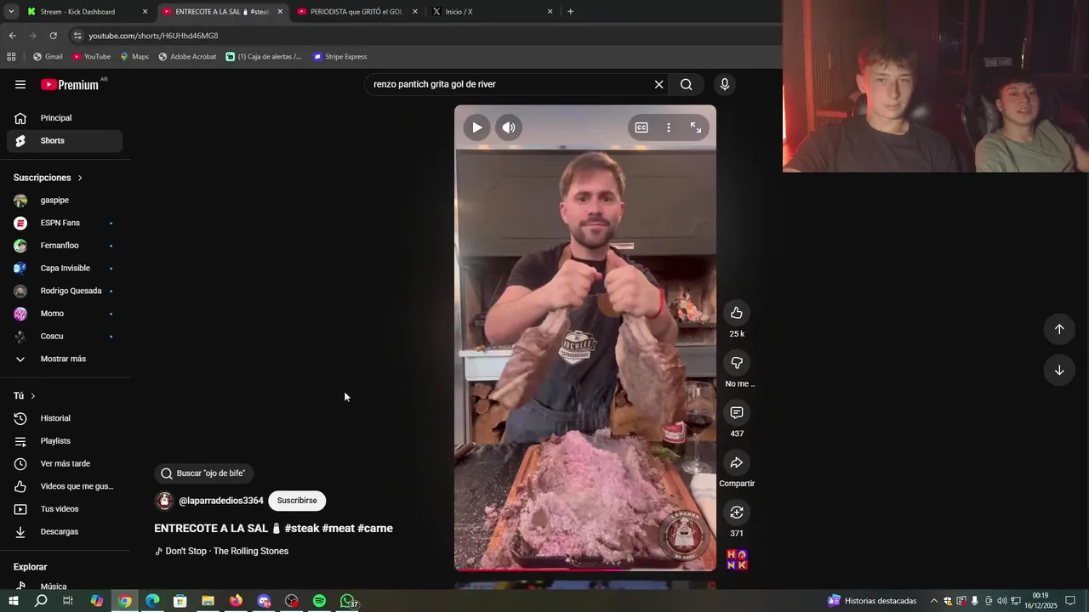Open WhatsApp from the taskbar
This screenshot has height=612, width=1089.
coord(347,601)
